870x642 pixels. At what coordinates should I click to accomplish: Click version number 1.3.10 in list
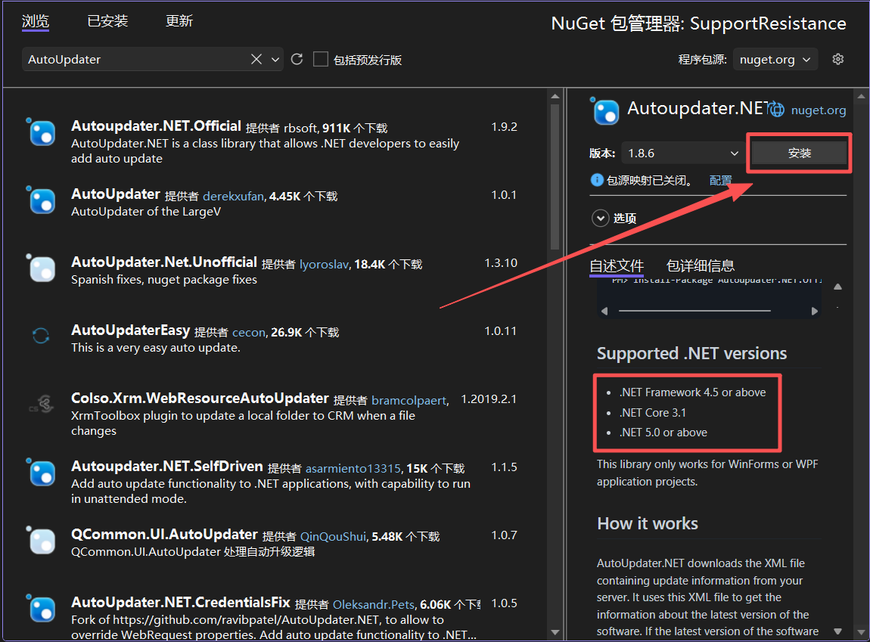click(501, 263)
